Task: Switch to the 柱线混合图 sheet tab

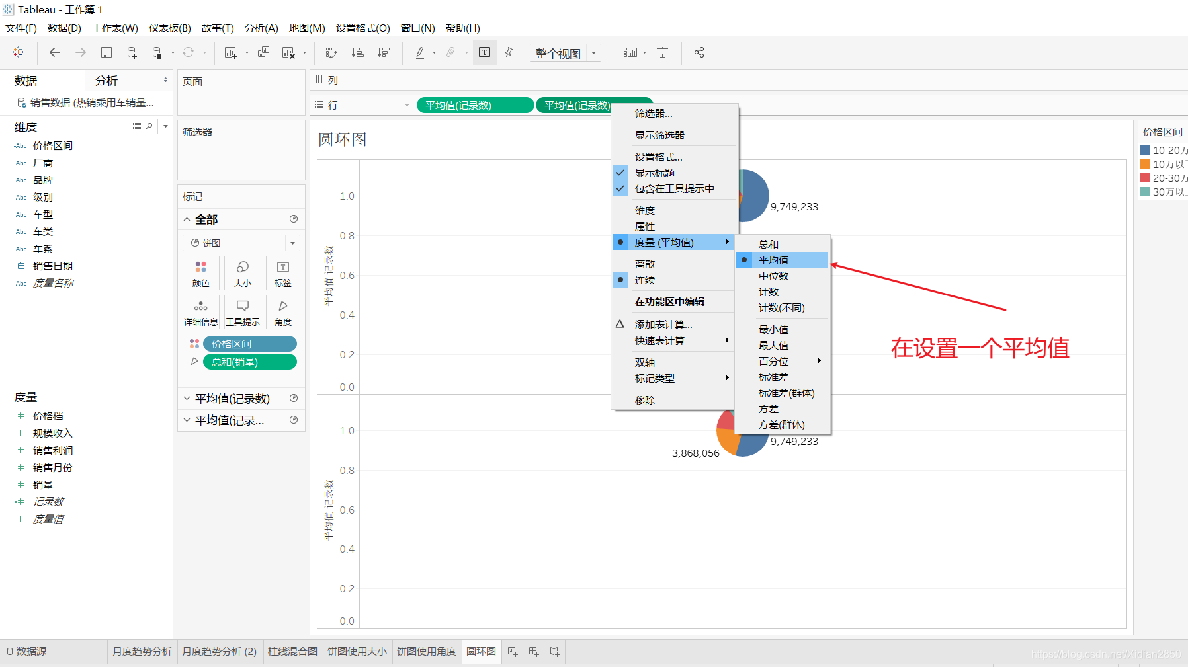Action: [292, 652]
